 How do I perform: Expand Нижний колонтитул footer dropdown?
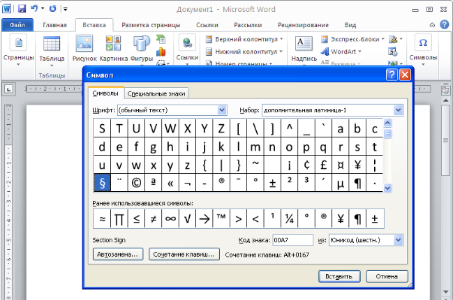[281, 52]
